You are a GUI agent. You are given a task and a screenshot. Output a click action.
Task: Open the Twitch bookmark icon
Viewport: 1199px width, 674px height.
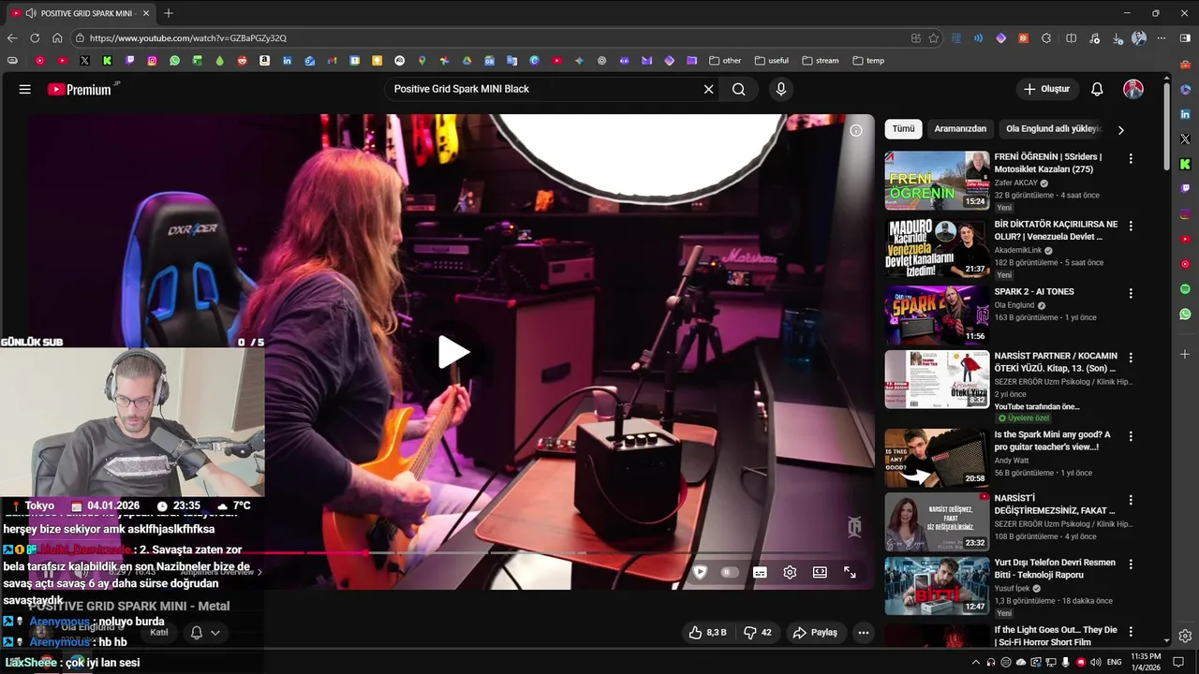130,61
